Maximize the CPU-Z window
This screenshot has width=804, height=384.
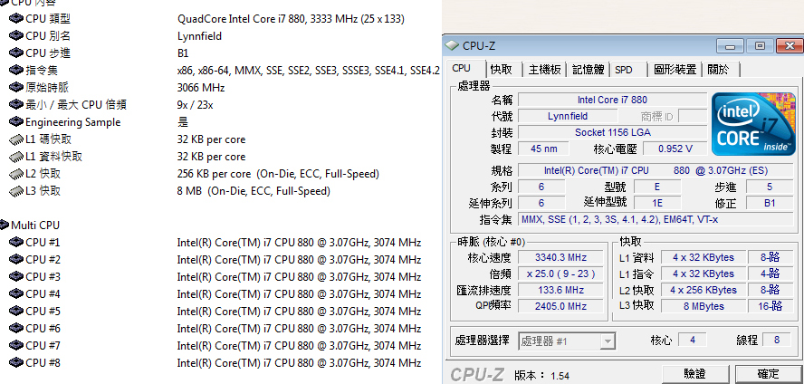760,46
